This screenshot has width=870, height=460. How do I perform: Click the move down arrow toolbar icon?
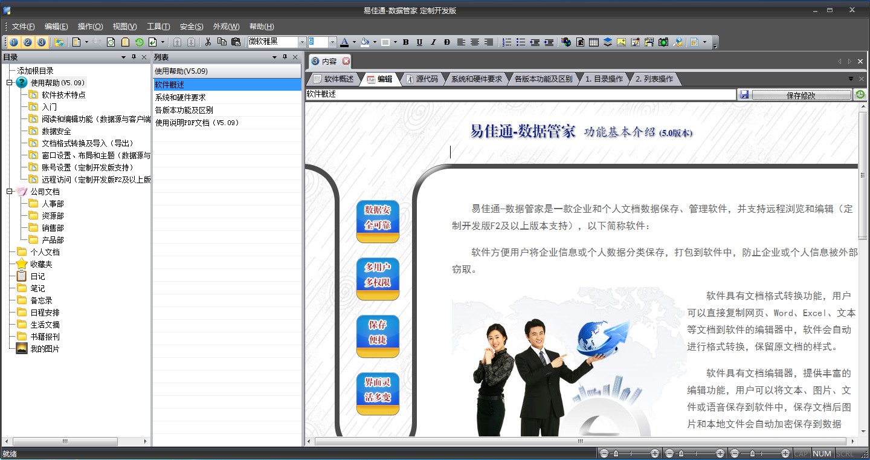point(191,42)
